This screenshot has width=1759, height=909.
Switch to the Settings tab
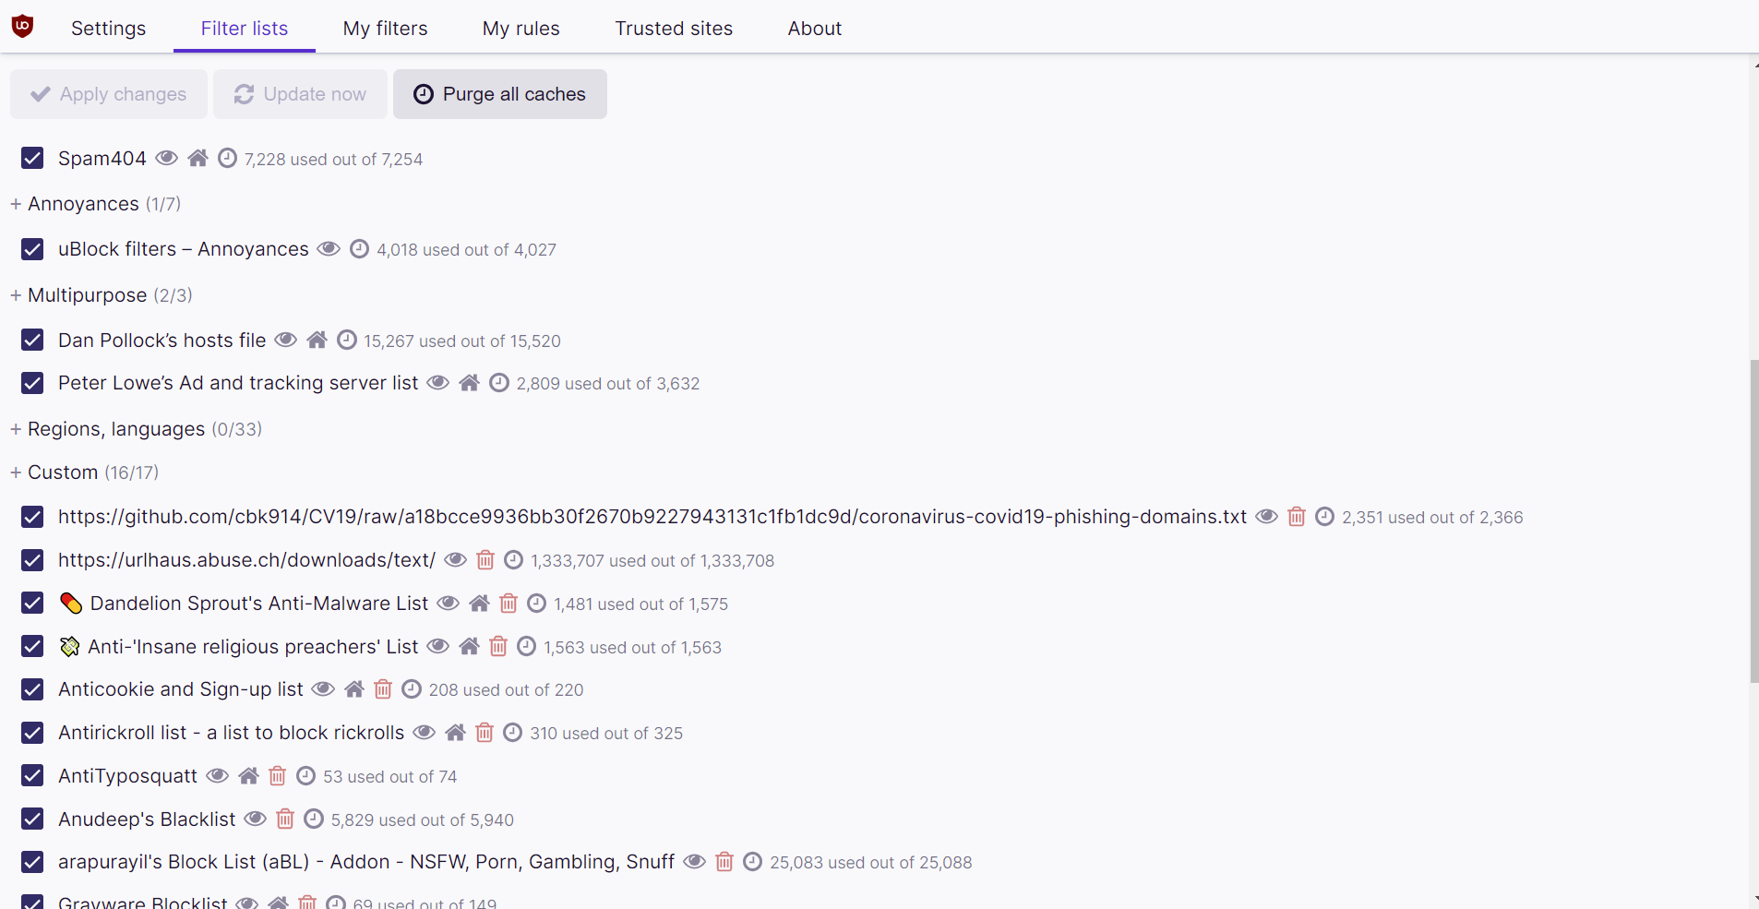[108, 28]
